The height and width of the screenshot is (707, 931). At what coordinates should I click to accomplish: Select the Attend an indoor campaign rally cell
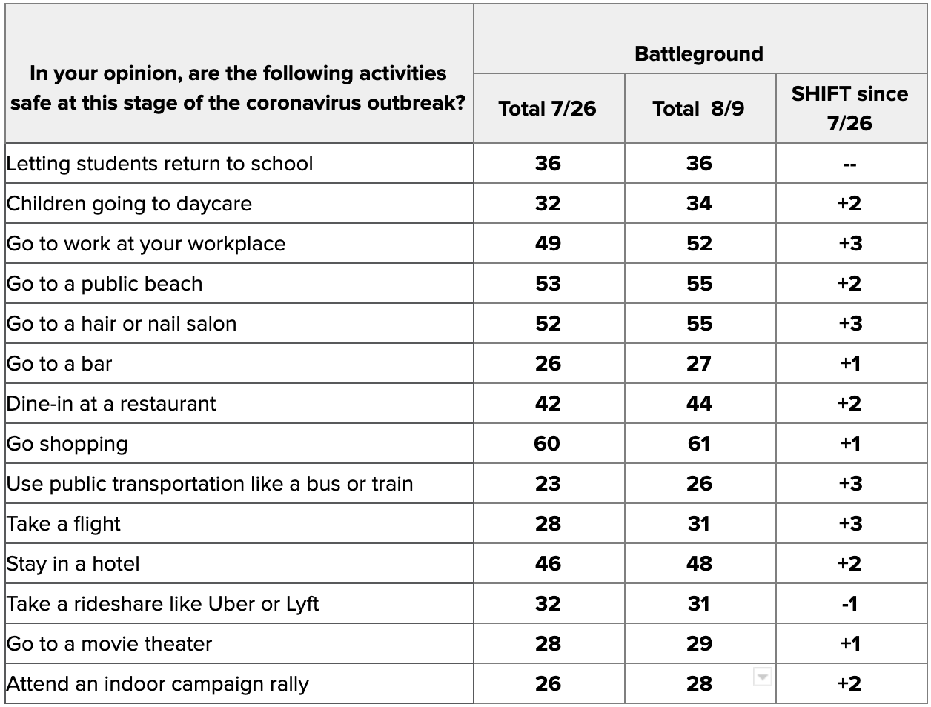pos(239,683)
